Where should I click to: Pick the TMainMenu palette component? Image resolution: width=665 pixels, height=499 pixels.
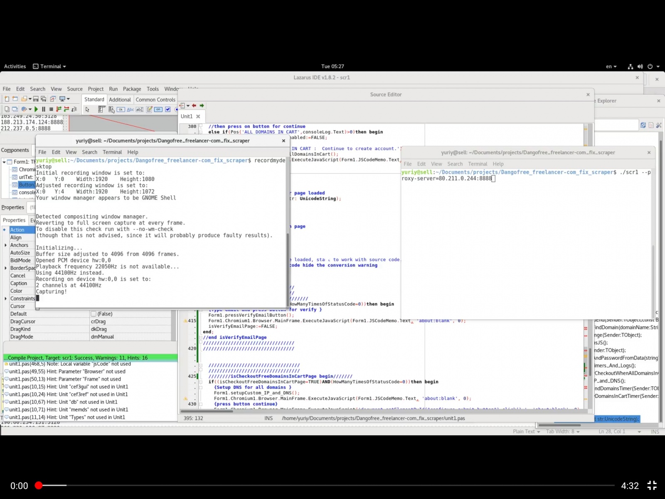[101, 109]
